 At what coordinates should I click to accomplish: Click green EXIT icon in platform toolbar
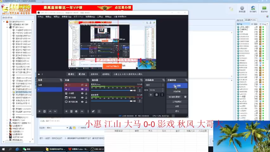tap(264, 9)
